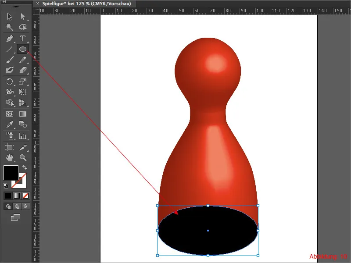Activate the Zoom tool
Image resolution: width=351 pixels, height=263 pixels.
(x=23, y=158)
